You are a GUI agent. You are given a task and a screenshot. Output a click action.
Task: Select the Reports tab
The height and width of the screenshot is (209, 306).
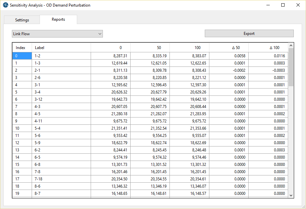(x=58, y=19)
